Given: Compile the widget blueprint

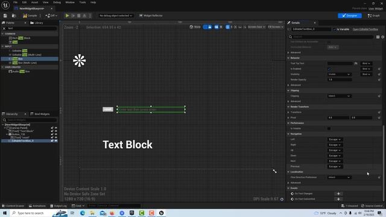Looking at the screenshot, I should 30,16.
